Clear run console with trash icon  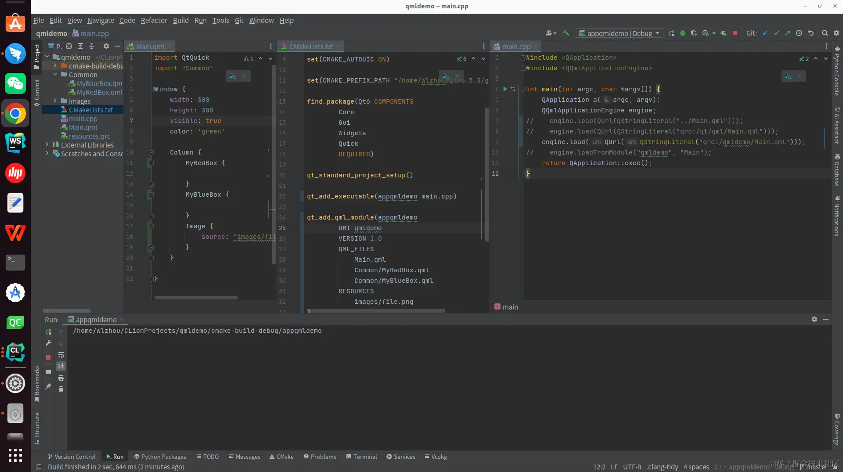point(61,389)
